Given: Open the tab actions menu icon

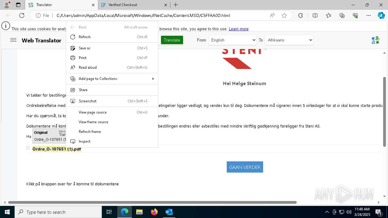Looking at the screenshot, I should tap(18, 5).
